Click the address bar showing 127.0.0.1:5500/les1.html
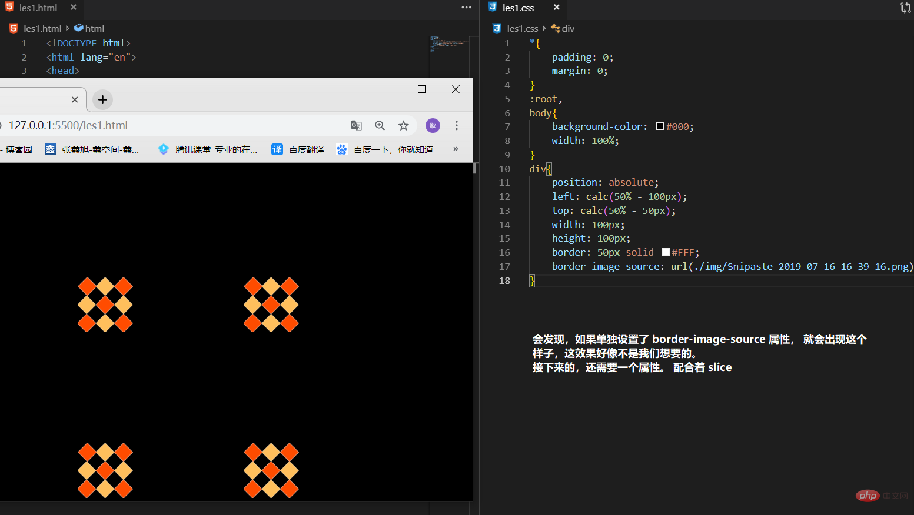Image resolution: width=914 pixels, height=515 pixels. (177, 125)
